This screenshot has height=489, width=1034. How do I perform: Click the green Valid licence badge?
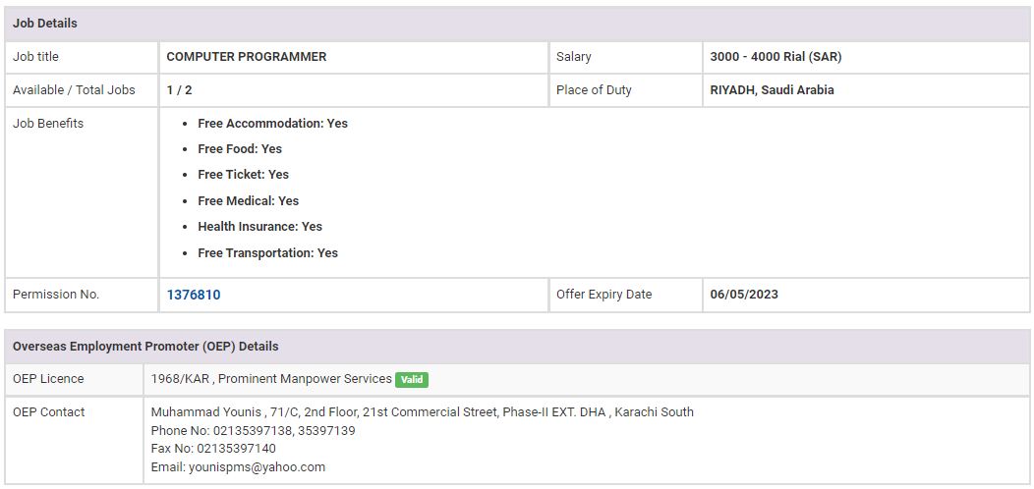(412, 380)
